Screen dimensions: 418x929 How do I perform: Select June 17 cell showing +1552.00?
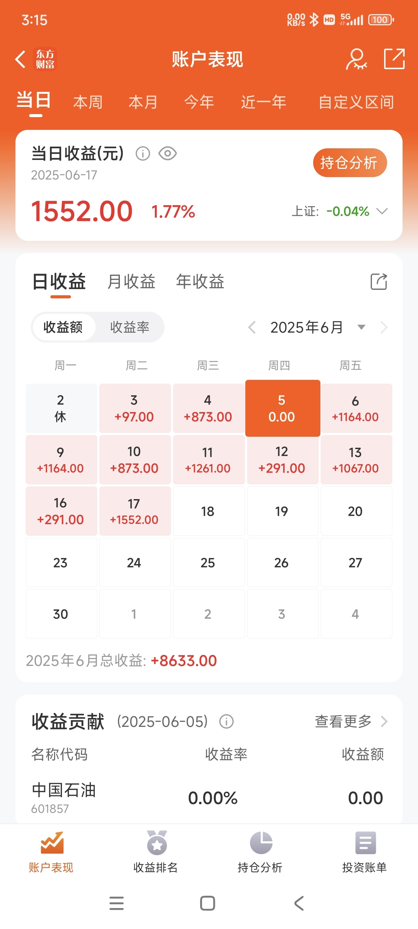(x=135, y=511)
